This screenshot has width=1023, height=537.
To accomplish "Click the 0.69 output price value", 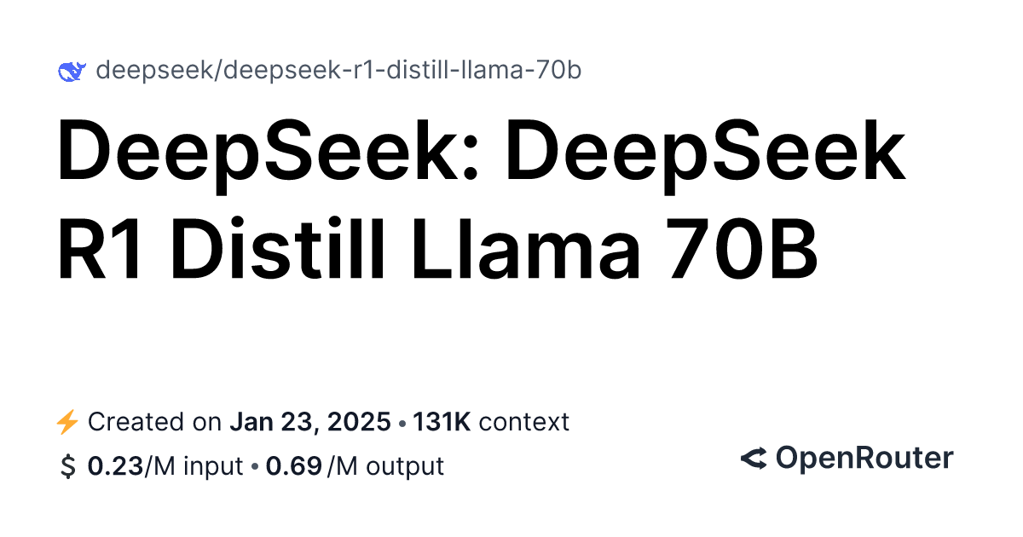I will pos(293,466).
